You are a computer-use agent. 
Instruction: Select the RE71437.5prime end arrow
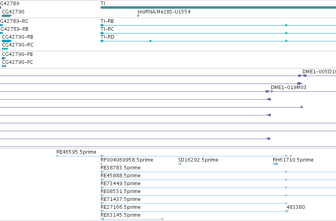287,204
